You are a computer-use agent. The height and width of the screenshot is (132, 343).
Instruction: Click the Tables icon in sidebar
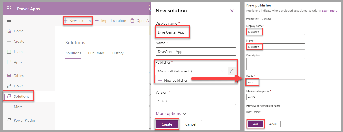pyautogui.click(x=9, y=76)
